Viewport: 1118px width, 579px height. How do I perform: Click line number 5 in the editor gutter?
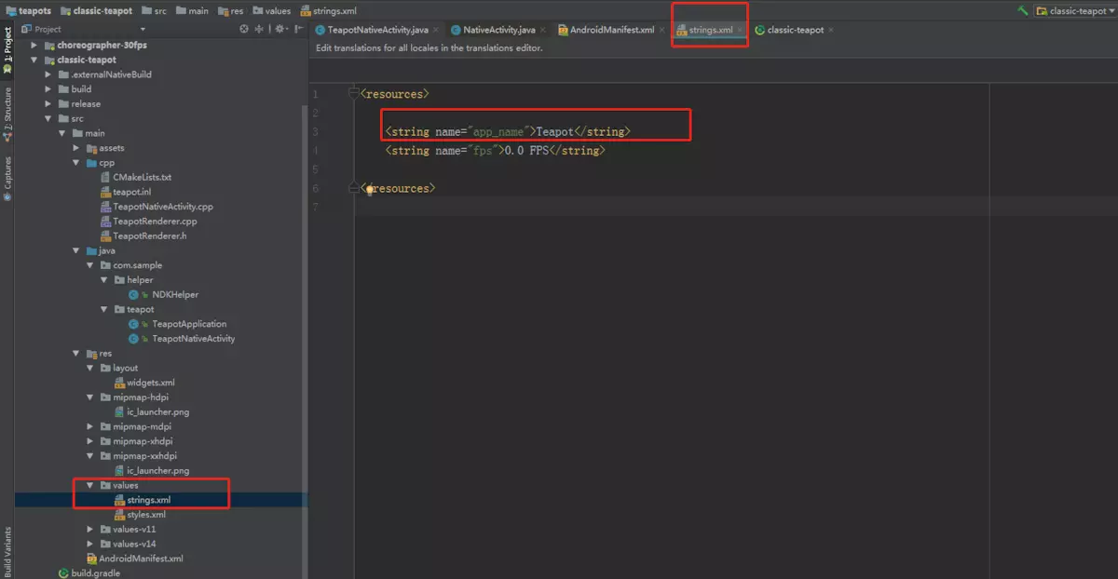click(315, 169)
